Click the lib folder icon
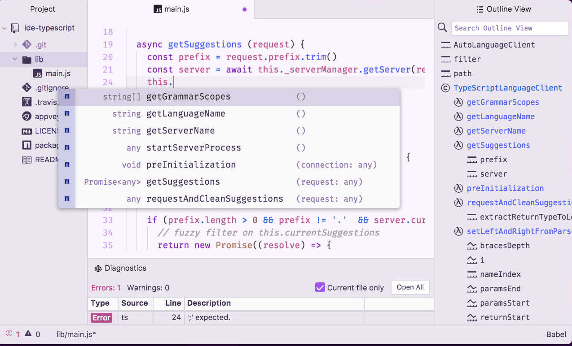 pyautogui.click(x=27, y=59)
